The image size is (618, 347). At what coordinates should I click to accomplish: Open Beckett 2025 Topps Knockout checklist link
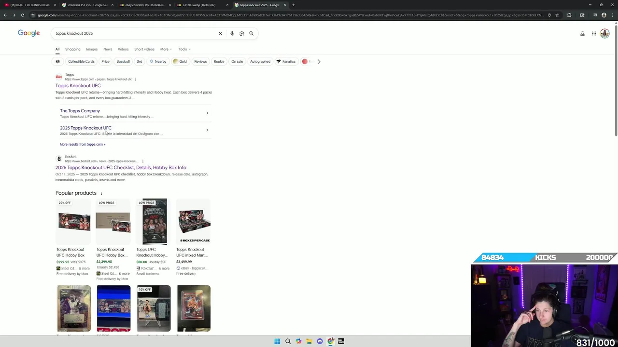point(121,168)
